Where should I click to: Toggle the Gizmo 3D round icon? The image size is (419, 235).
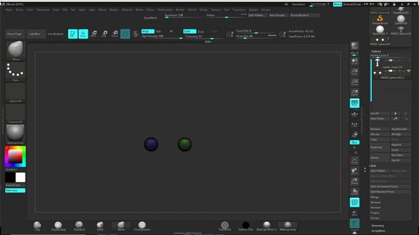[x=125, y=34]
